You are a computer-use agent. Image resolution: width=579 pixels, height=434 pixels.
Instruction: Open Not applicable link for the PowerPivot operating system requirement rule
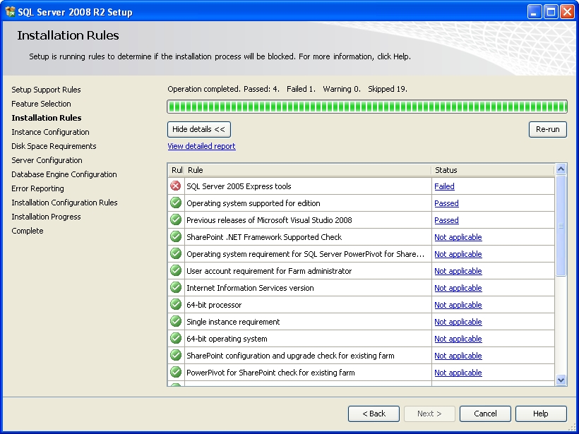click(x=458, y=254)
